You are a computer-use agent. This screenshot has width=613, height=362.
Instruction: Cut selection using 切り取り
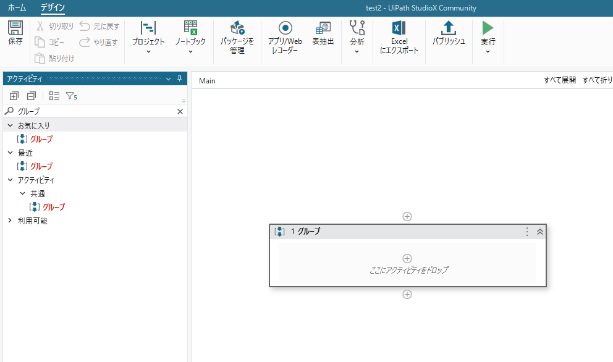coord(55,26)
